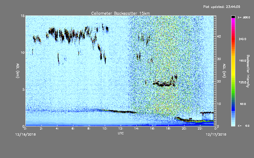The width and height of the screenshot is (254, 158).
Task: Click the '12:' hour tick label
Action: pos(121,129)
